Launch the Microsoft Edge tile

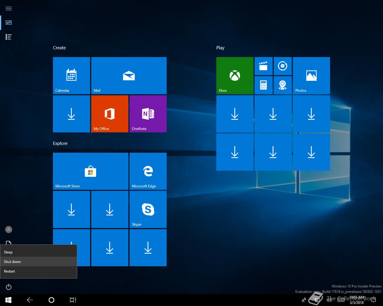coord(148,171)
